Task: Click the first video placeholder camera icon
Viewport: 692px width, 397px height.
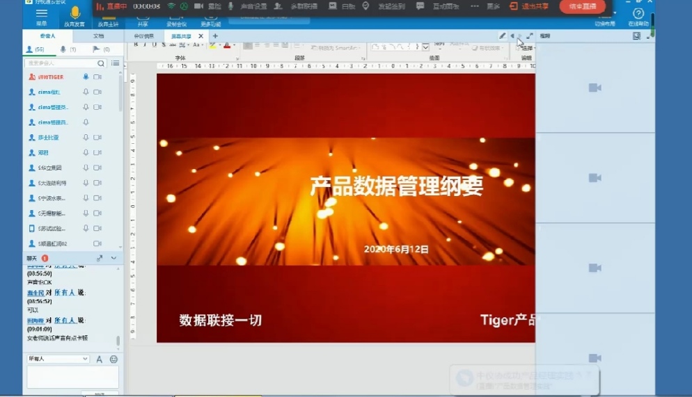Action: point(595,88)
